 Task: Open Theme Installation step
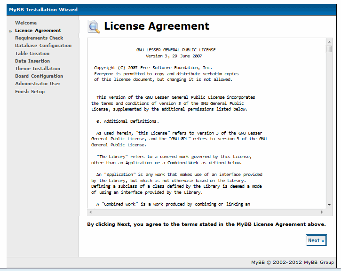tap(38, 68)
